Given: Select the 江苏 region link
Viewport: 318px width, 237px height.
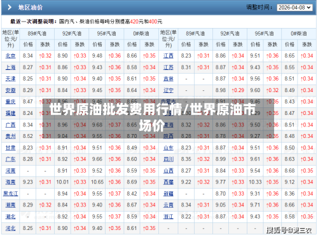Looking at the screenshot, I should click(169, 67).
